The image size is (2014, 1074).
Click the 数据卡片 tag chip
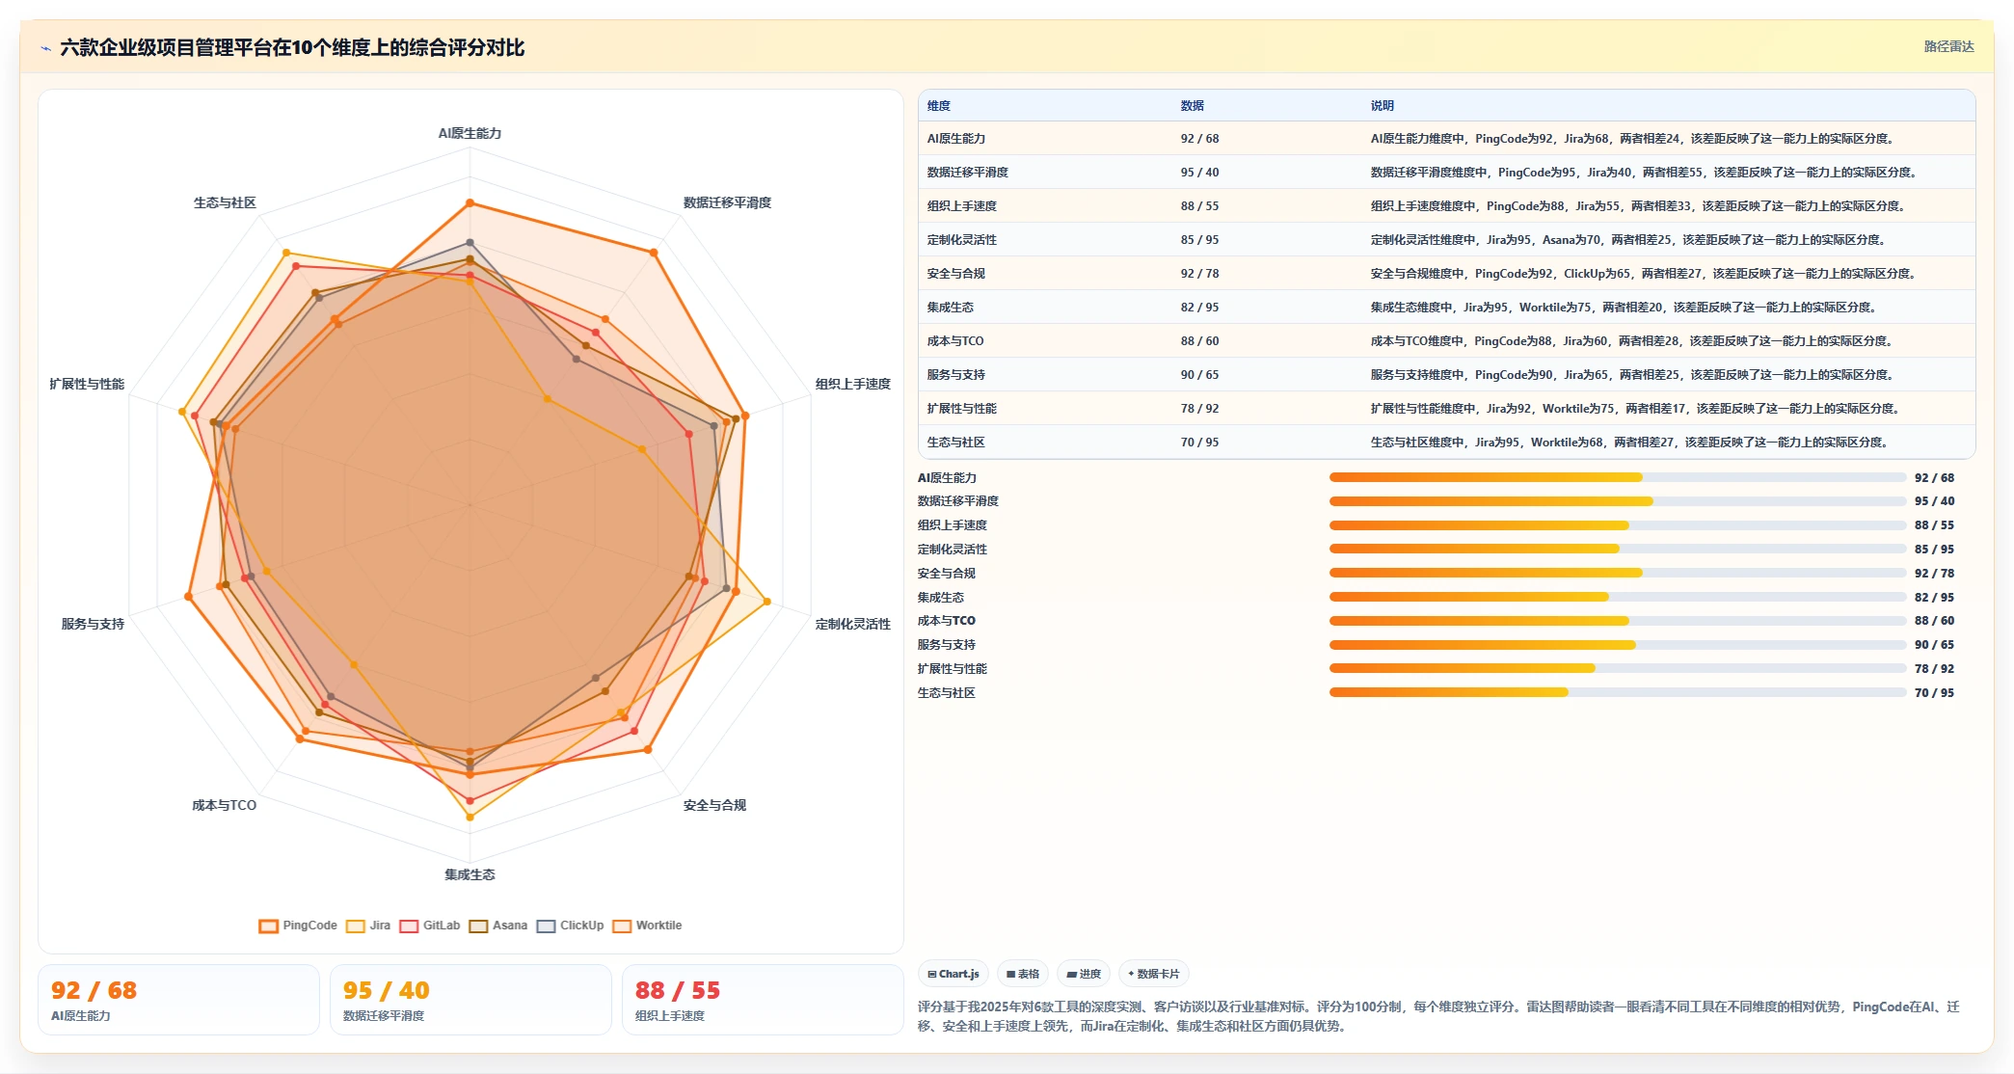[1153, 974]
